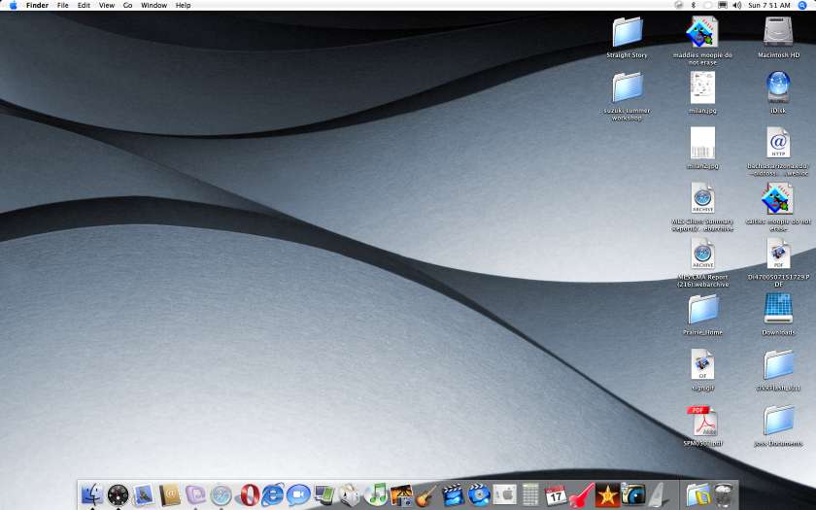Select the SPM0507.pdf Adobe file
816x510 pixels.
pyautogui.click(x=701, y=421)
